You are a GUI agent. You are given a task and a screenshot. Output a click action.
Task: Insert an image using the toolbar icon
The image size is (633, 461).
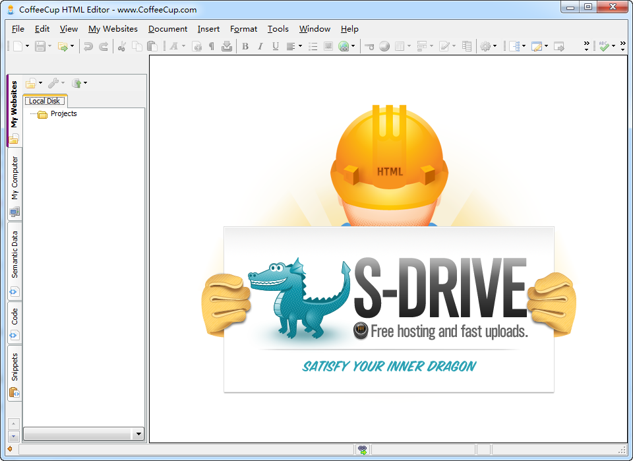[x=328, y=46]
